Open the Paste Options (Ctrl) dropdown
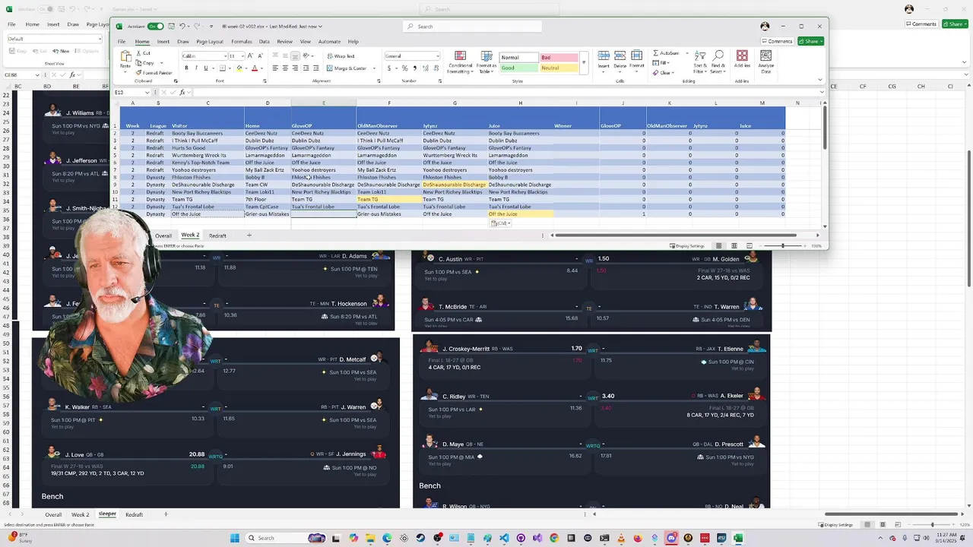The width and height of the screenshot is (973, 547). coord(500,223)
